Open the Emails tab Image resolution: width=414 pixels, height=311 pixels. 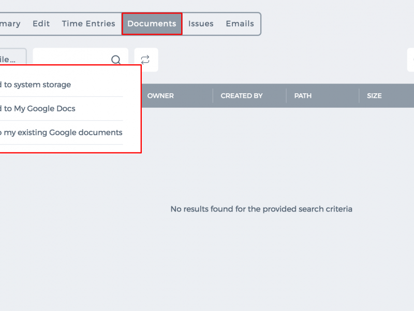pyautogui.click(x=240, y=23)
